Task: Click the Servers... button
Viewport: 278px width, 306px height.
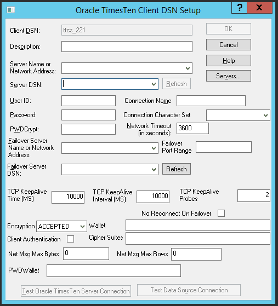Action: tap(229, 76)
